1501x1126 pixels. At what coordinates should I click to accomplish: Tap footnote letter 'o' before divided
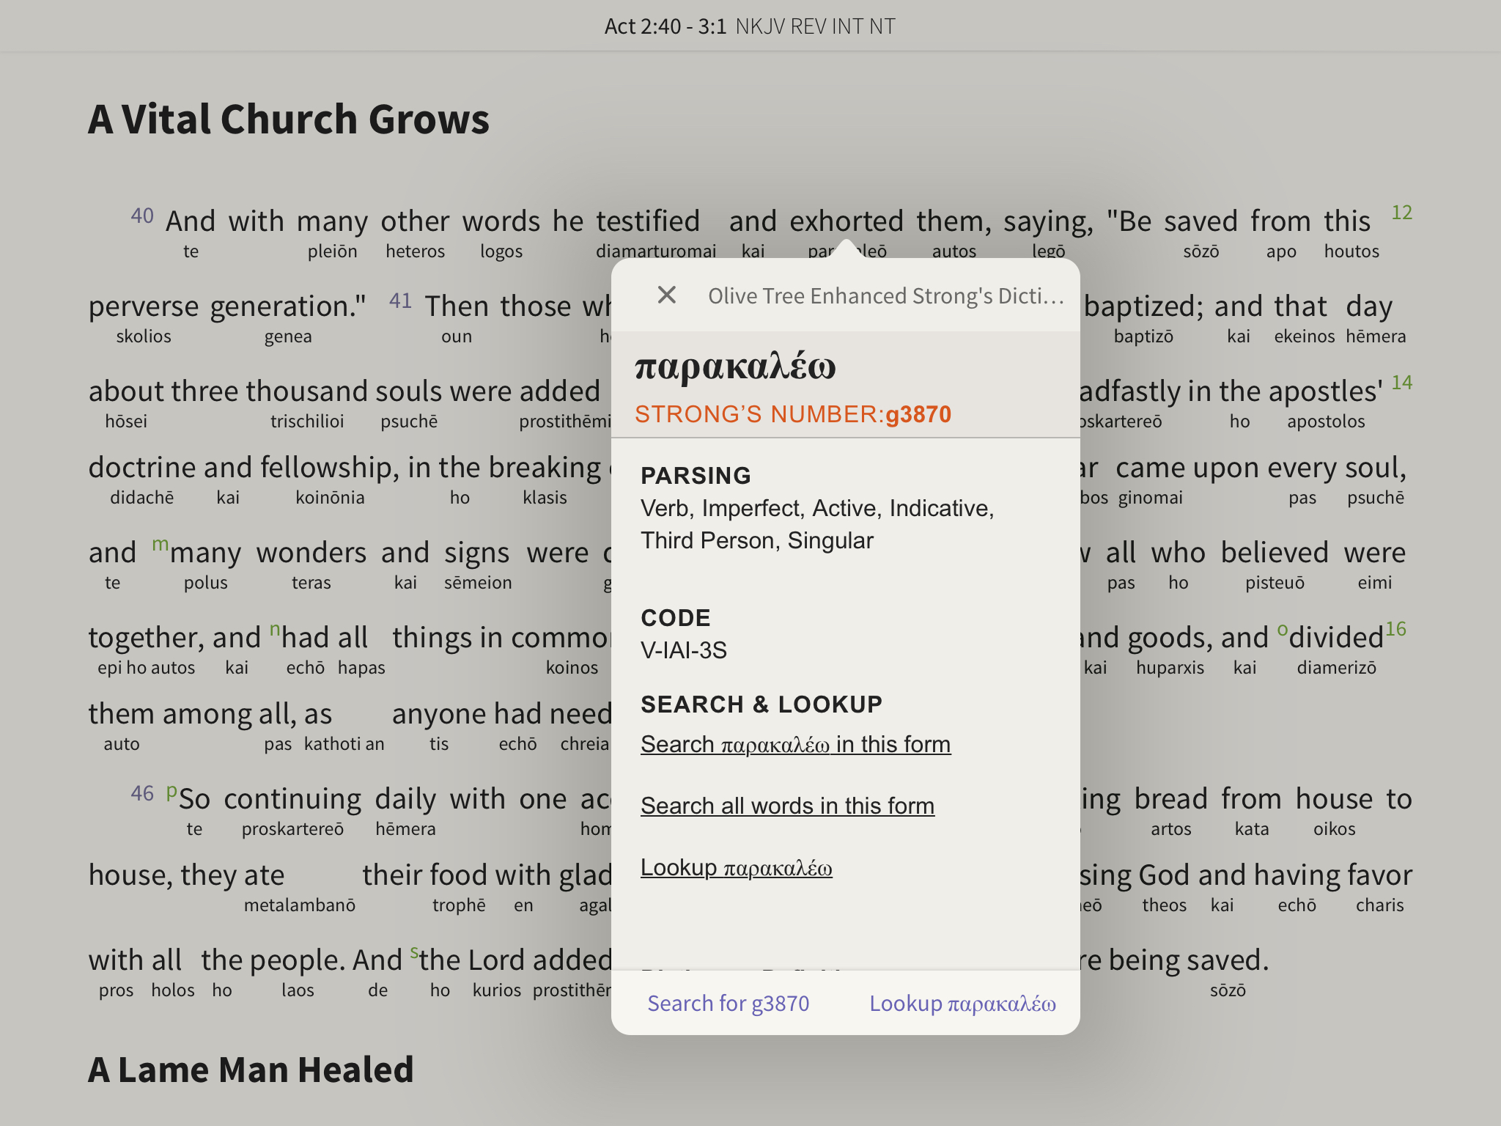click(1282, 630)
